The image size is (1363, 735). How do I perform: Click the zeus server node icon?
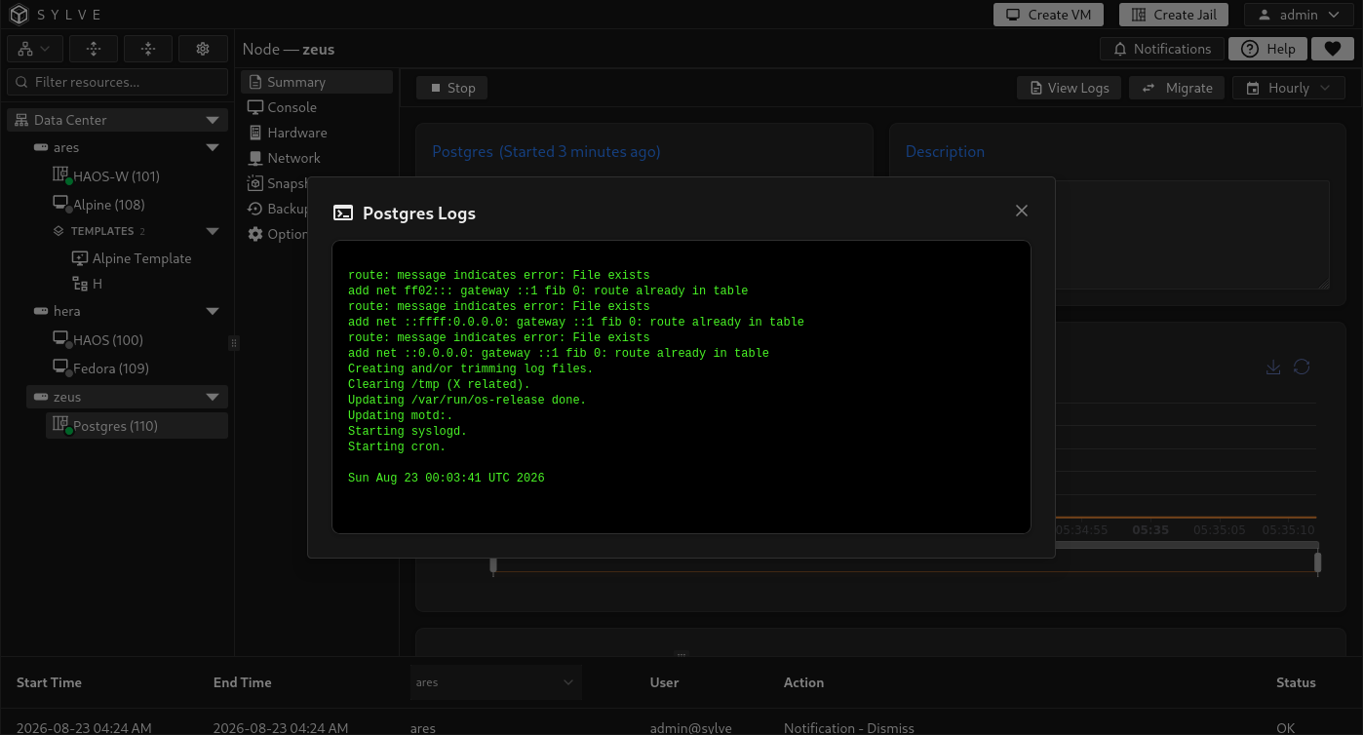(41, 398)
